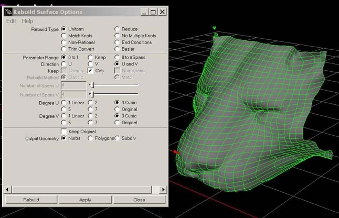Select Match Knots rebuild type

63,36
